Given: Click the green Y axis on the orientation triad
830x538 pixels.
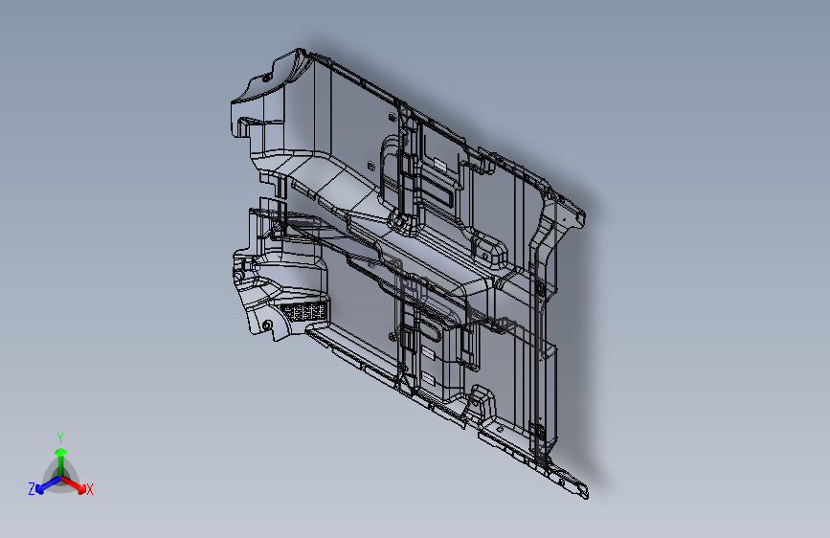Looking at the screenshot, I should (61, 462).
